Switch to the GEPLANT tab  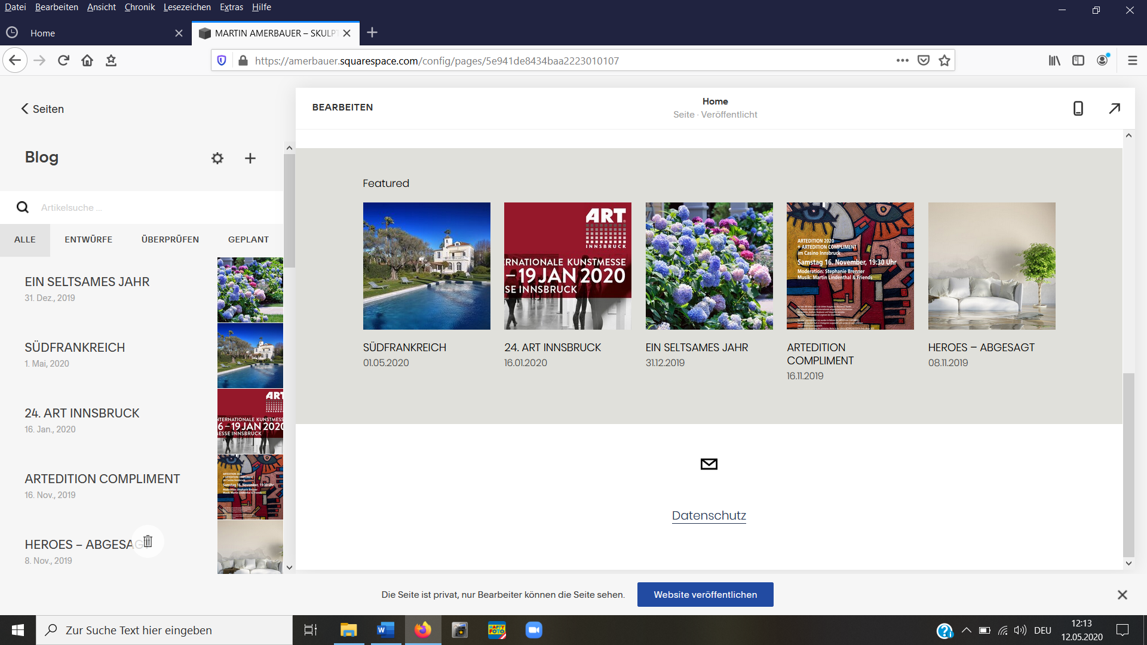pos(248,239)
